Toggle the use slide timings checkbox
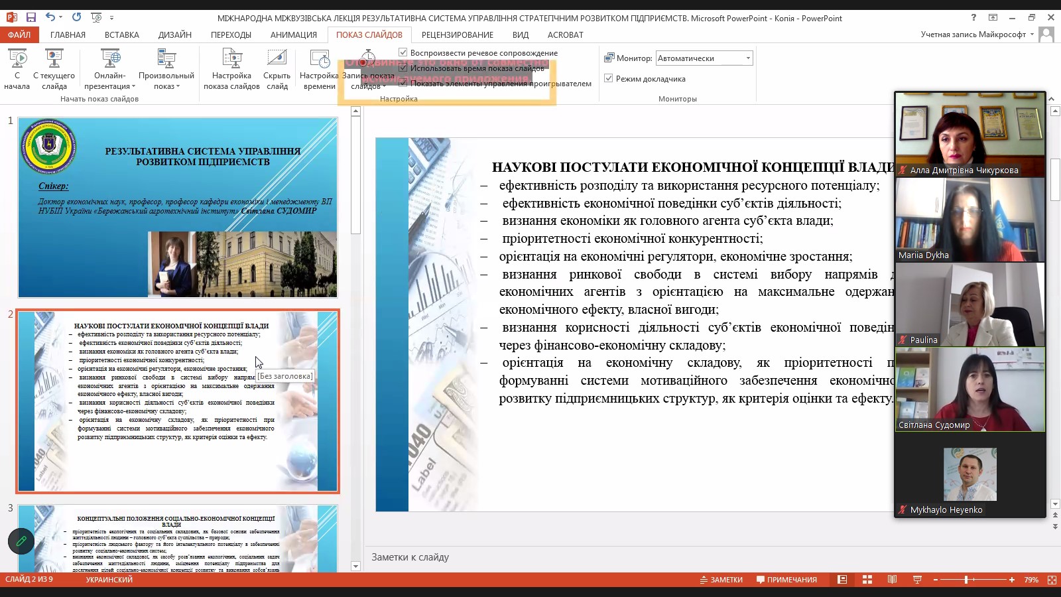Viewport: 1061px width, 597px height. [403, 68]
